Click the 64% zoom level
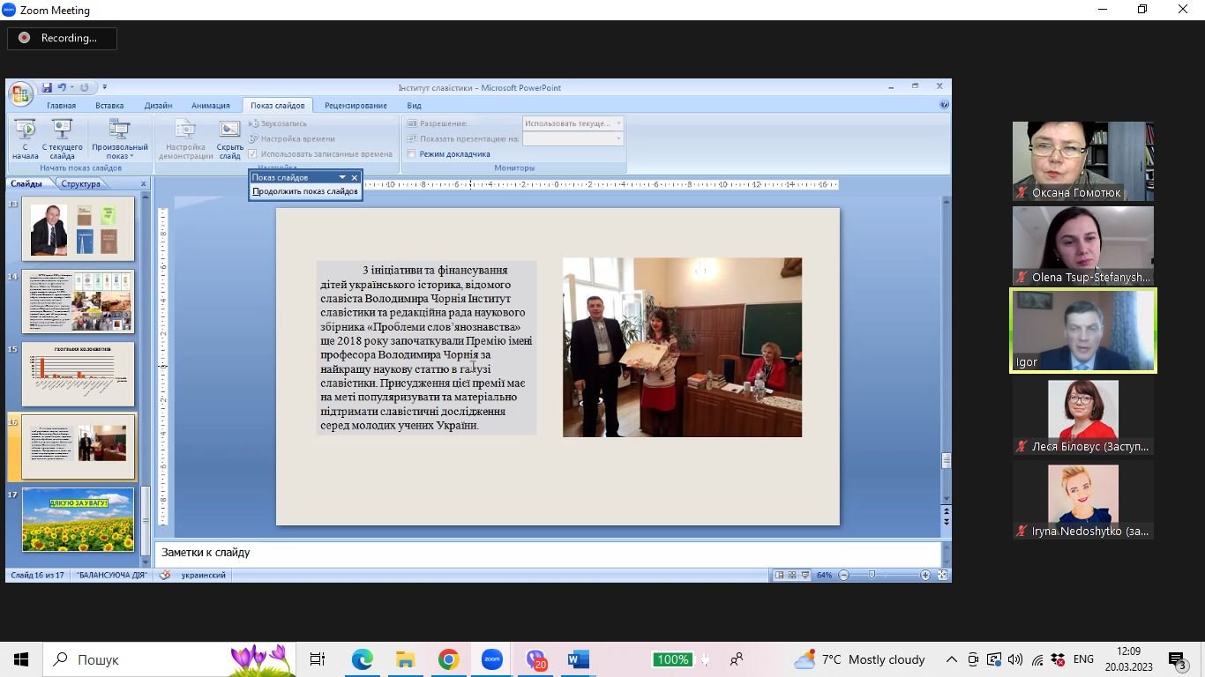Viewport: 1205px width, 677px height. point(824,575)
